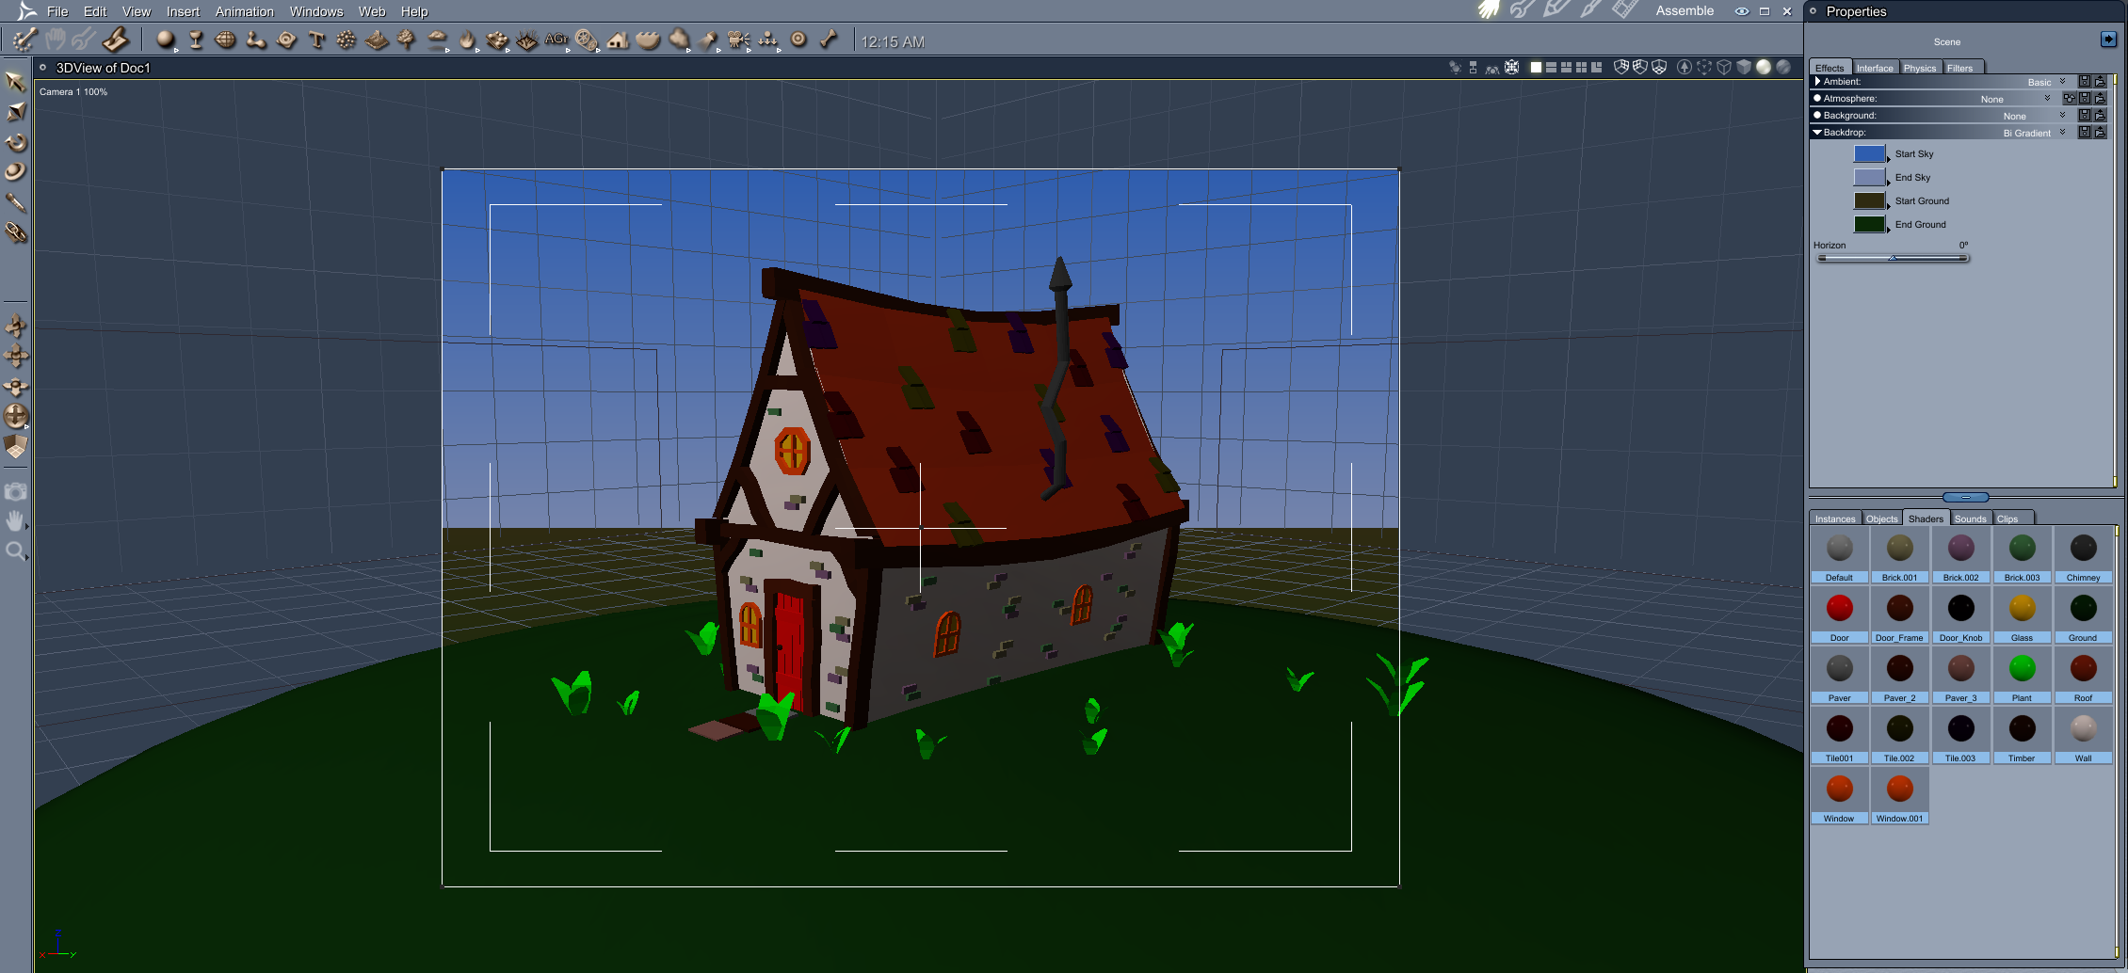
Task: Enable textured sphere display mode
Action: click(x=1782, y=67)
